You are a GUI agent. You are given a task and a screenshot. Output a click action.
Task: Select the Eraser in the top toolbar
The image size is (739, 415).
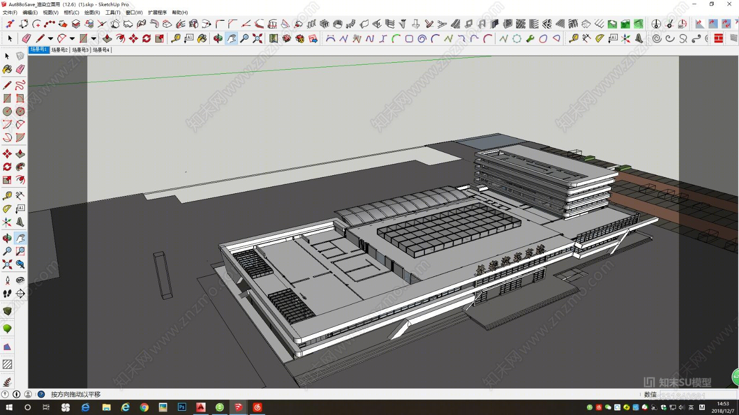point(26,38)
